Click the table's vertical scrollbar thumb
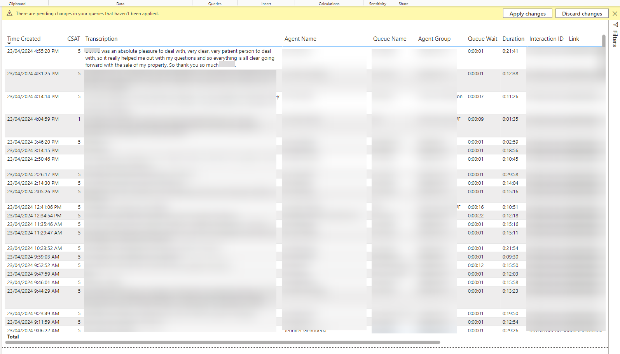The height and width of the screenshot is (354, 620). [x=604, y=41]
